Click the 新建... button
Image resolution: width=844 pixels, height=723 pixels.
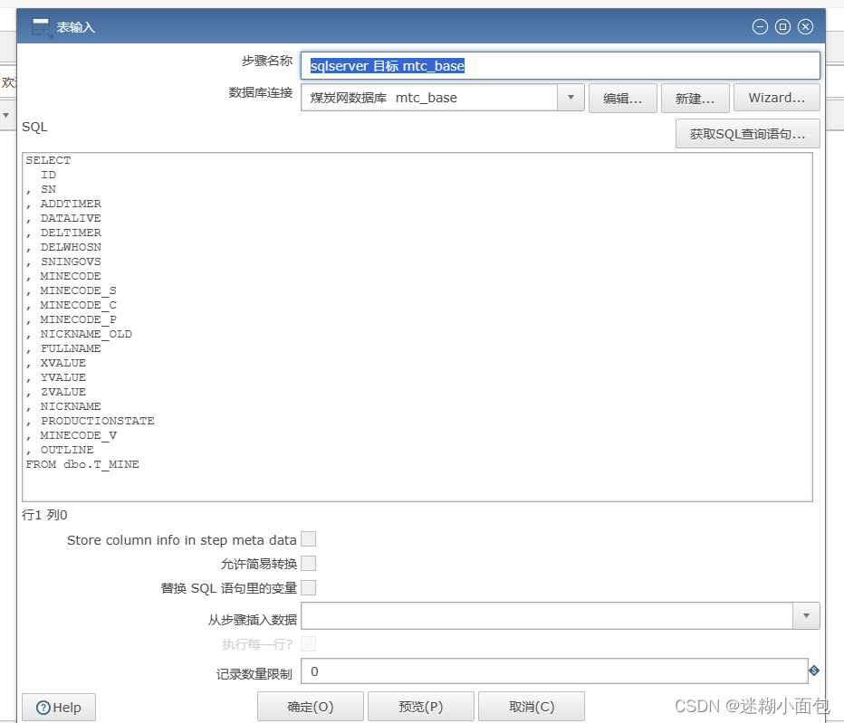tap(695, 98)
